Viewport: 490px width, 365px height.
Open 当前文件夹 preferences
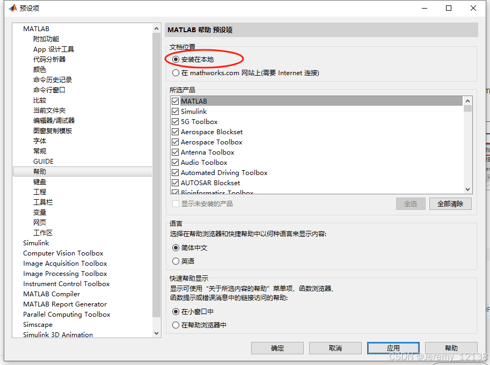tap(49, 111)
